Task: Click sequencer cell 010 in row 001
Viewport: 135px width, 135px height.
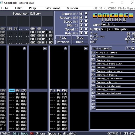Action: tap(45, 32)
